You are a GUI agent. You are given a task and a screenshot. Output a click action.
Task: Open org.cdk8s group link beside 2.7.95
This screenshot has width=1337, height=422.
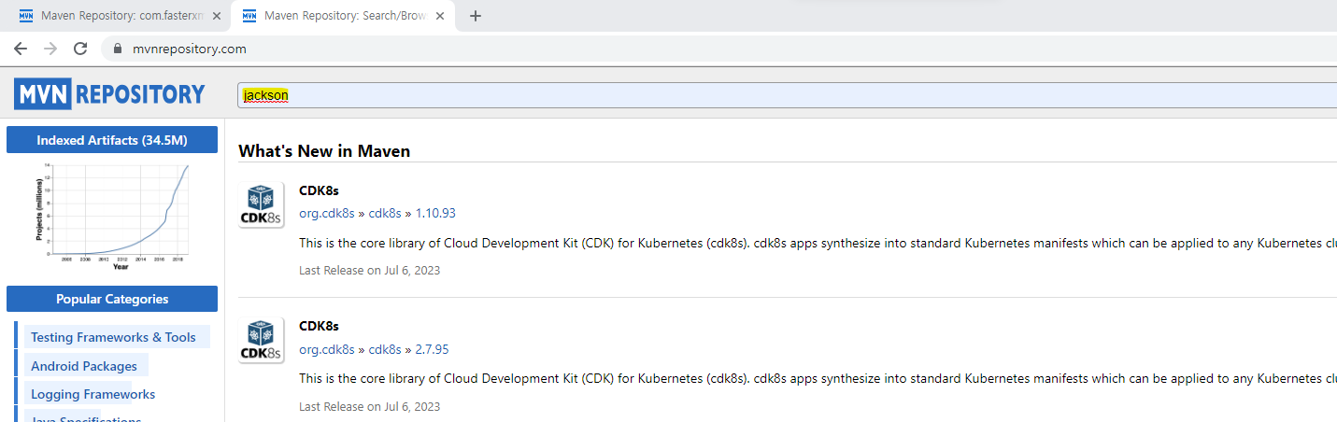point(327,349)
